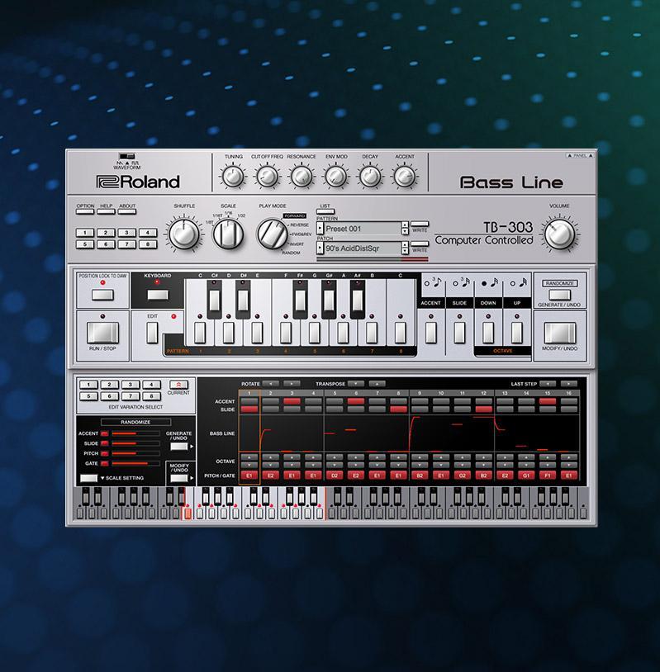The image size is (660, 672).
Task: Click the Octave Up button
Action: click(x=517, y=333)
